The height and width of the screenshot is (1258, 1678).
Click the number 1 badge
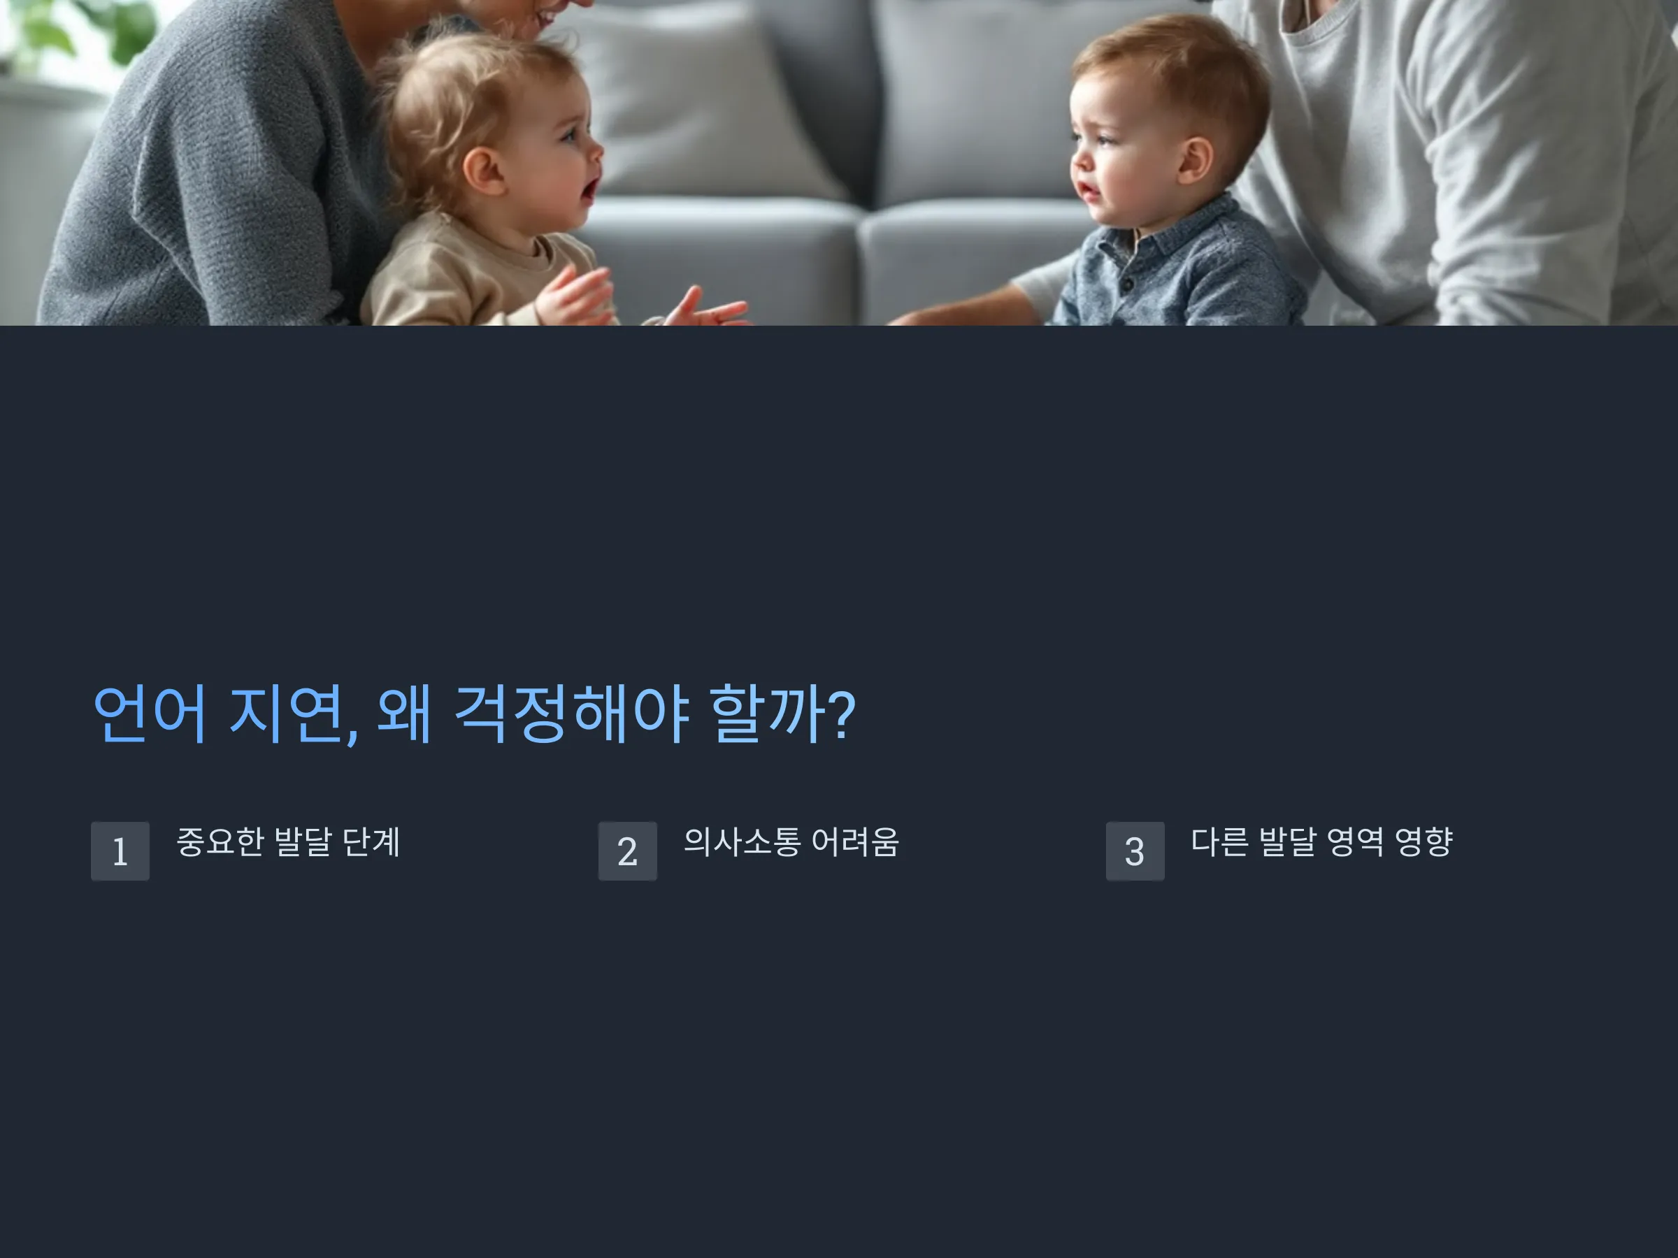coord(120,851)
